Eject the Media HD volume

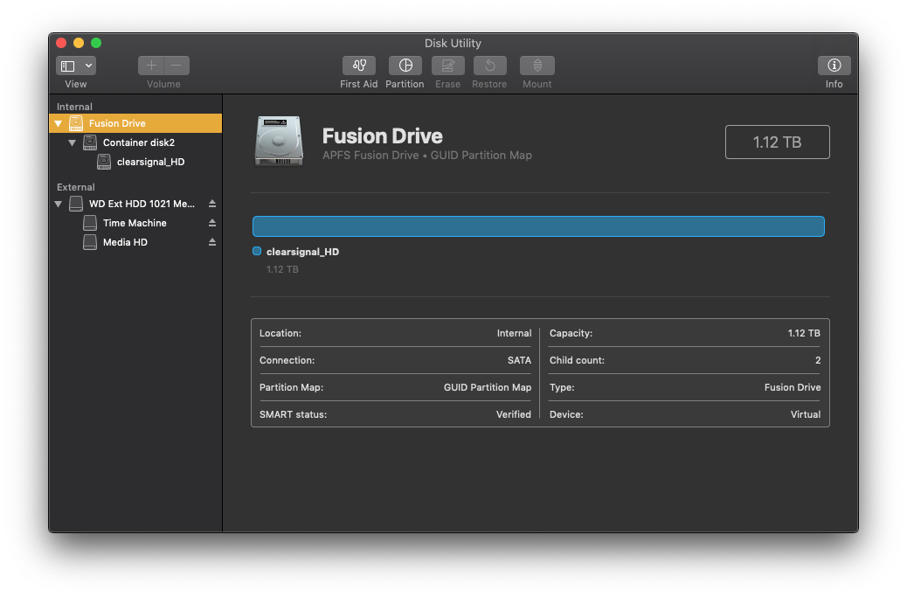(x=211, y=242)
